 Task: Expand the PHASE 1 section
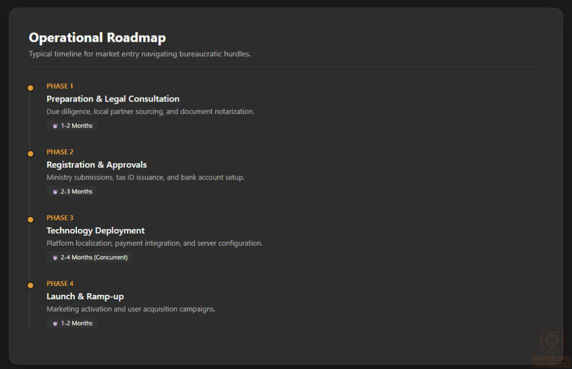click(x=60, y=86)
